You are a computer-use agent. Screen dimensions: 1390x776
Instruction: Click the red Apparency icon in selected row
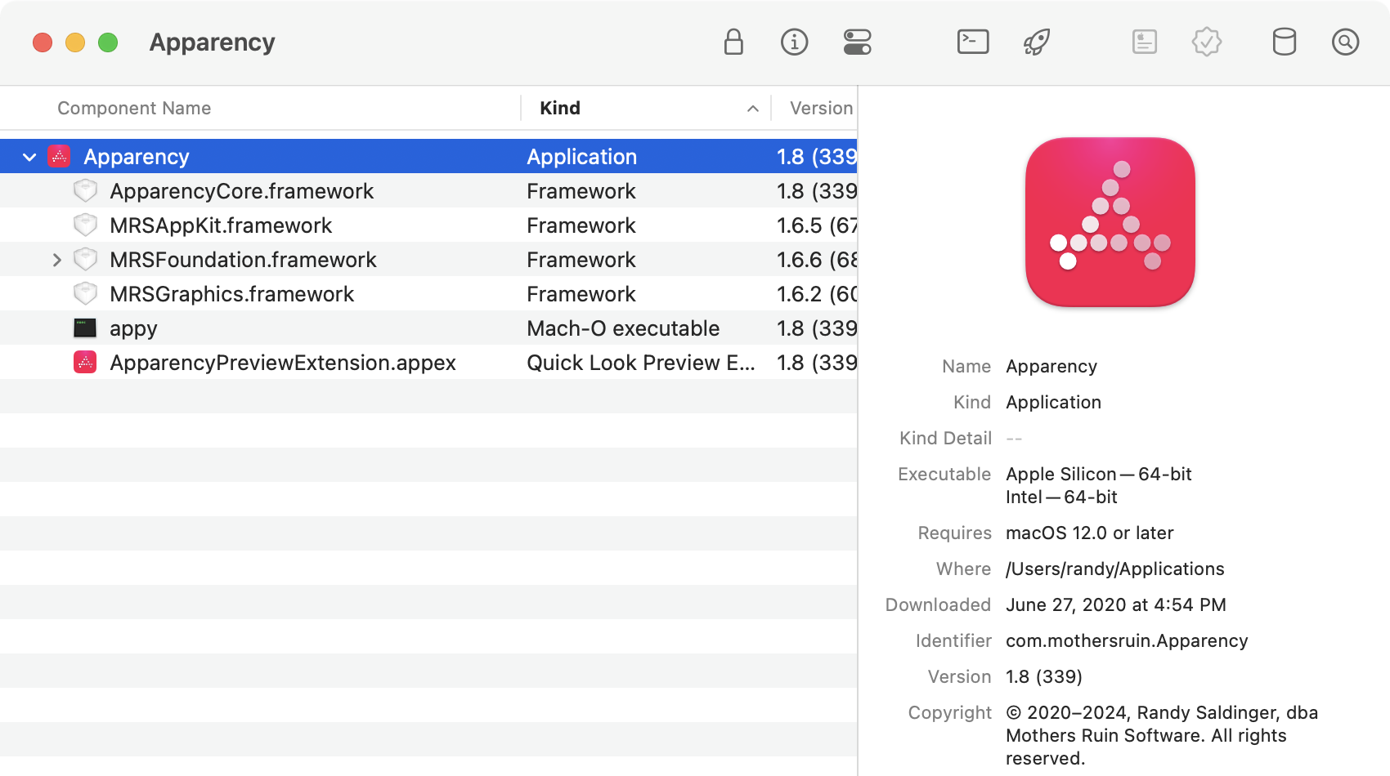point(60,156)
